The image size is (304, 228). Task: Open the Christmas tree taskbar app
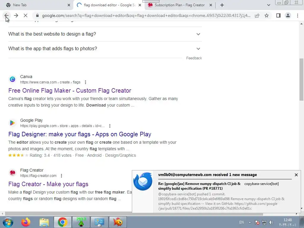[x=81, y=222]
